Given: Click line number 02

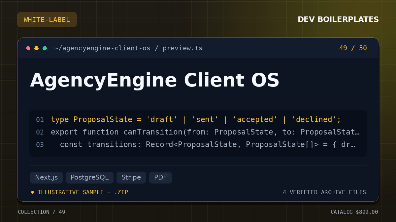Looking at the screenshot, I should point(40,132).
